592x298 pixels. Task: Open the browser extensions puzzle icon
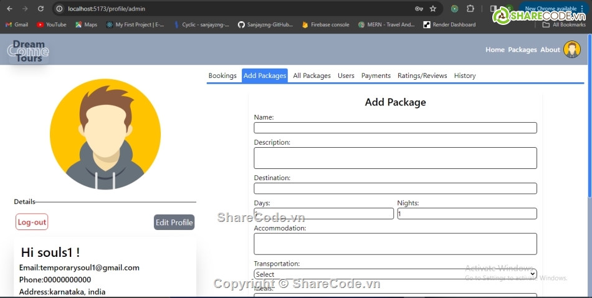click(470, 9)
